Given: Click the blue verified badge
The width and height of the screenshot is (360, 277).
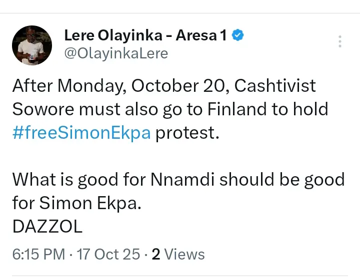Looking at the screenshot, I should pyautogui.click(x=239, y=35).
